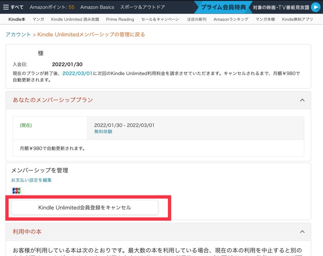Click the JCB card logo icon
The height and width of the screenshot is (256, 323).
pos(16,191)
